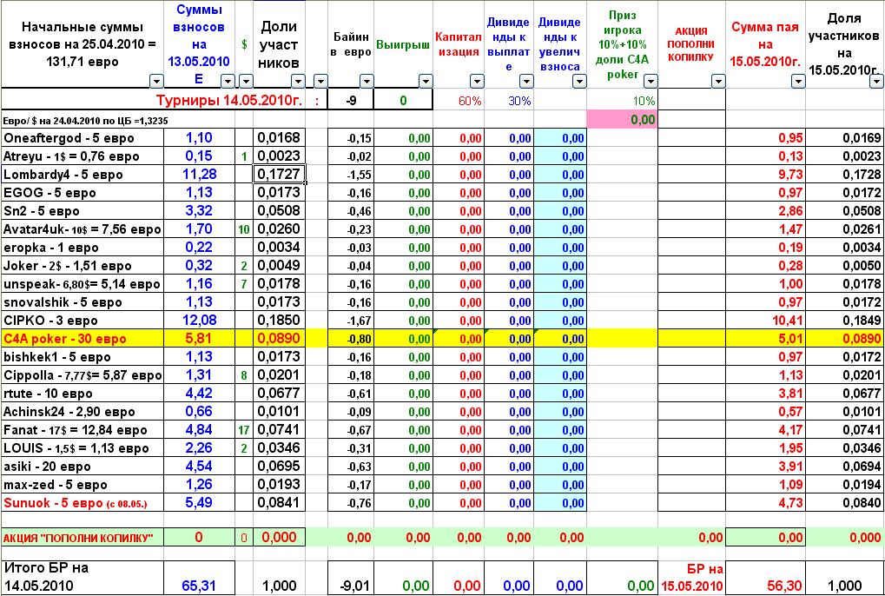Viewport: 885px width, 596px height.
Task: Select Lombardy4 contribution value 11,28
Action: (199, 175)
